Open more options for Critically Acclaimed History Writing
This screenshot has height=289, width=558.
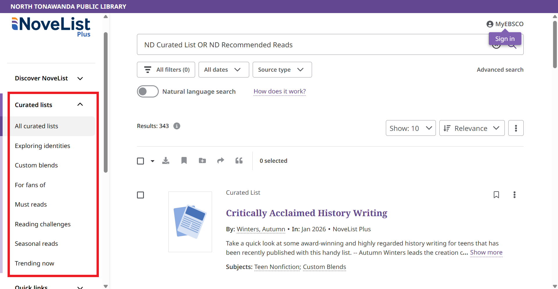point(514,195)
